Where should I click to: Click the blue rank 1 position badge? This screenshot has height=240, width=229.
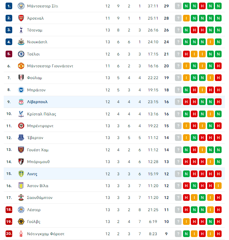tap(9, 6)
